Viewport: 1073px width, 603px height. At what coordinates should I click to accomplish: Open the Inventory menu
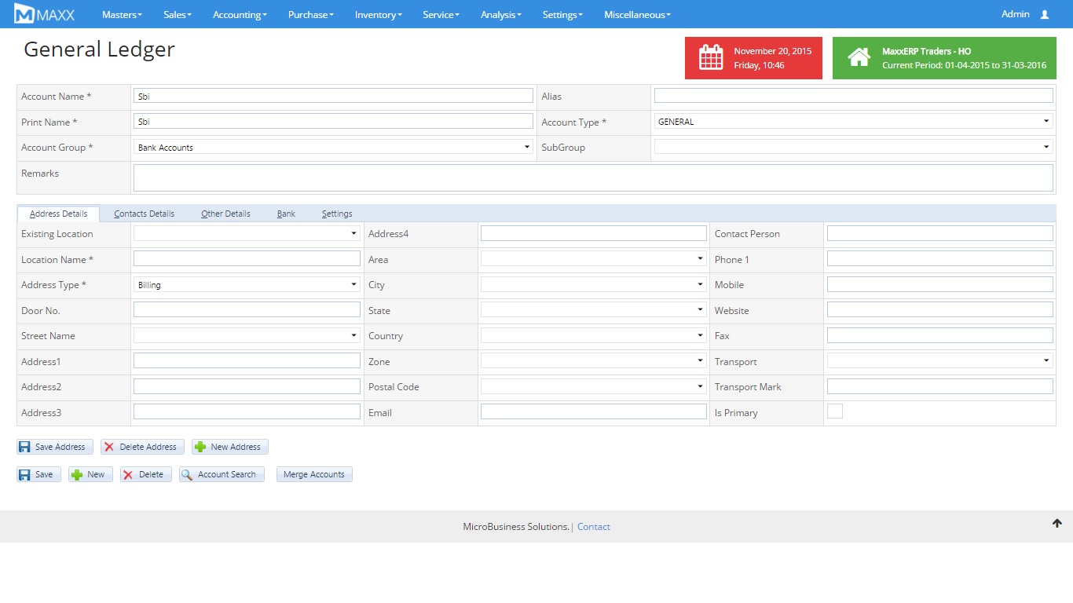[x=378, y=14]
